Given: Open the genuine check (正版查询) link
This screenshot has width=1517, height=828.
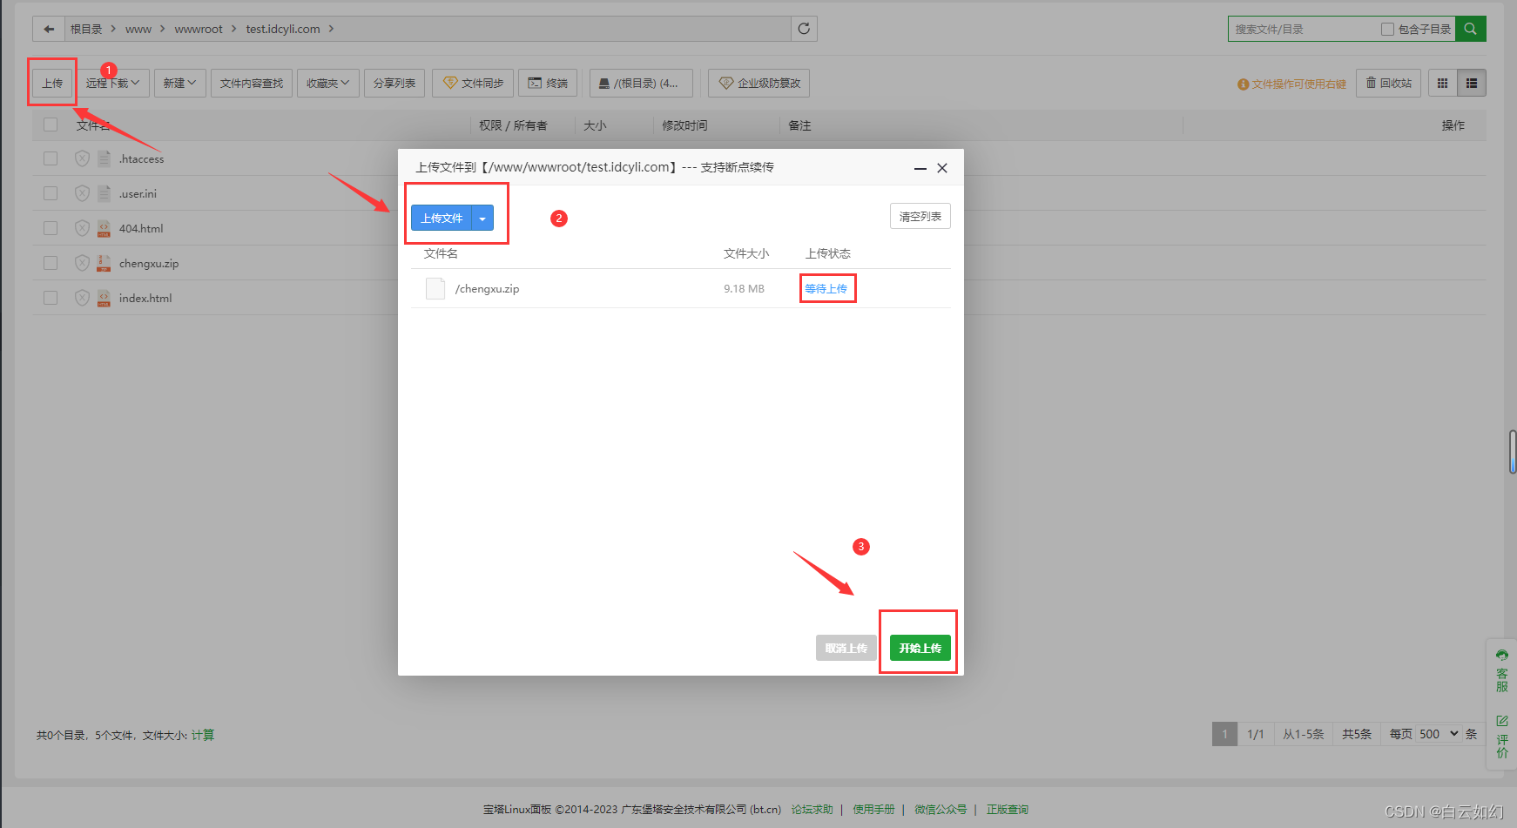Looking at the screenshot, I should point(1008,810).
